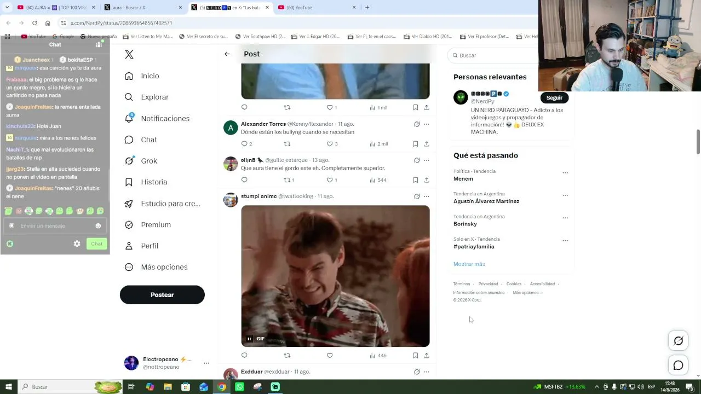
Task: Reload the page in the browser
Action: pyautogui.click(x=35, y=23)
